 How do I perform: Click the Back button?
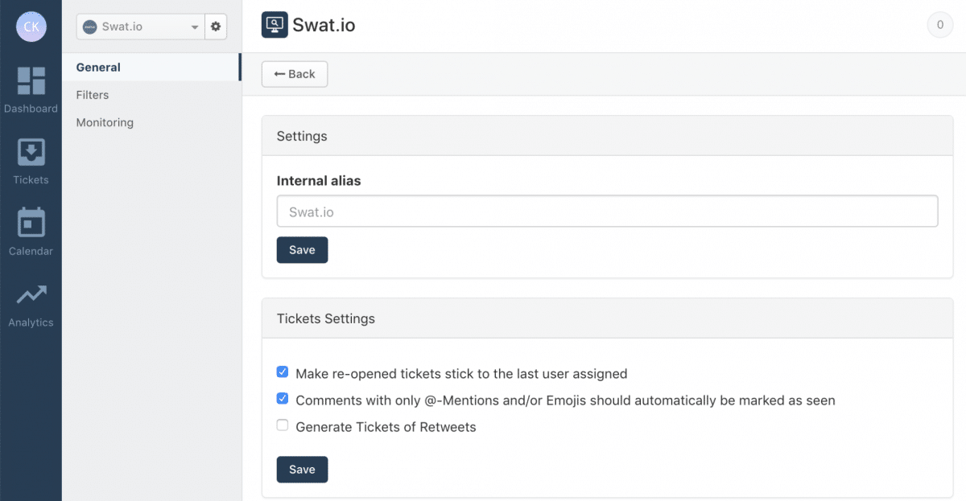295,74
